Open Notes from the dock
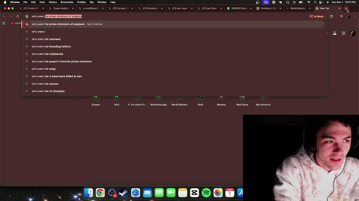 tap(183, 193)
